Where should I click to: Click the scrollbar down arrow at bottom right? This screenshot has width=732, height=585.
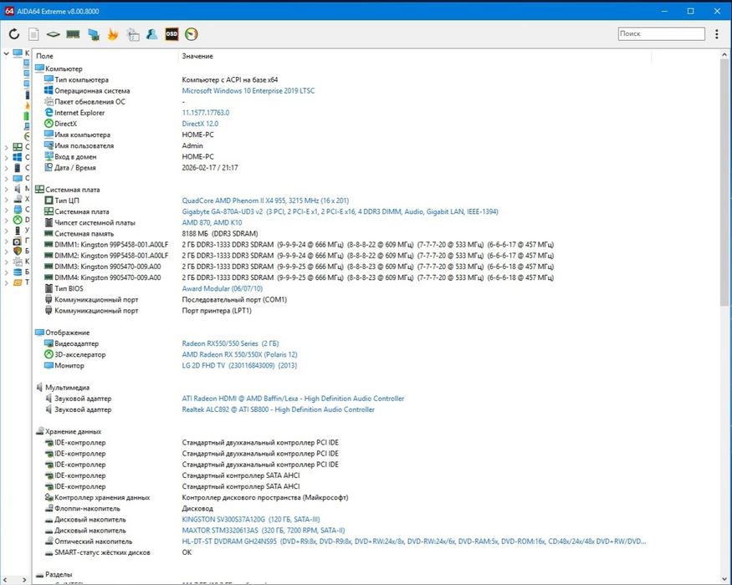click(x=724, y=579)
